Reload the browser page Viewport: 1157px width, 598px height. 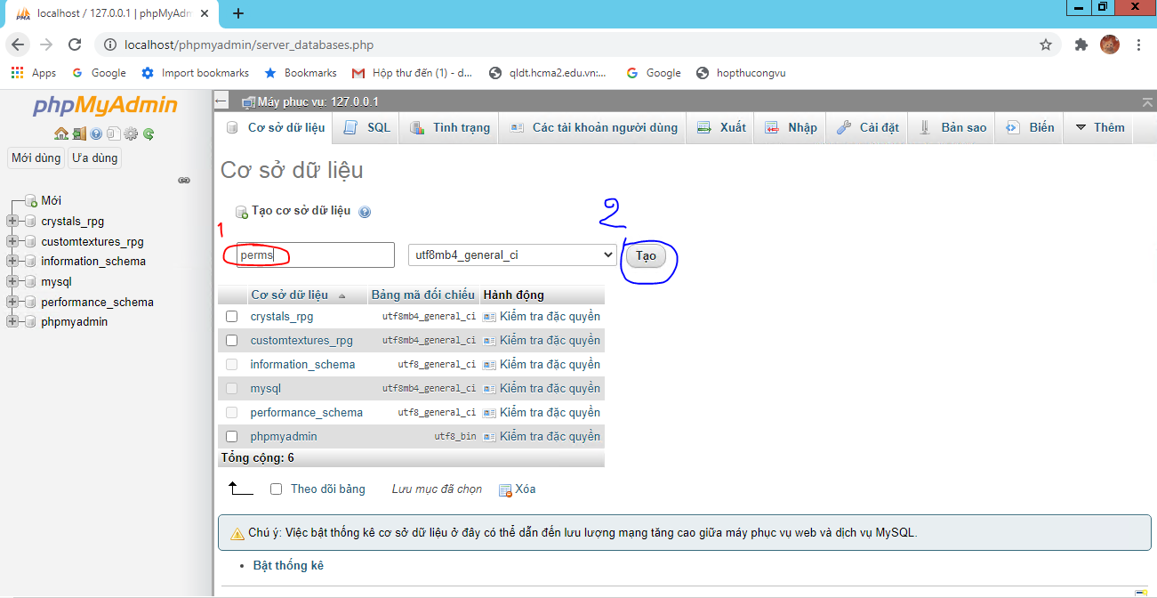click(76, 44)
